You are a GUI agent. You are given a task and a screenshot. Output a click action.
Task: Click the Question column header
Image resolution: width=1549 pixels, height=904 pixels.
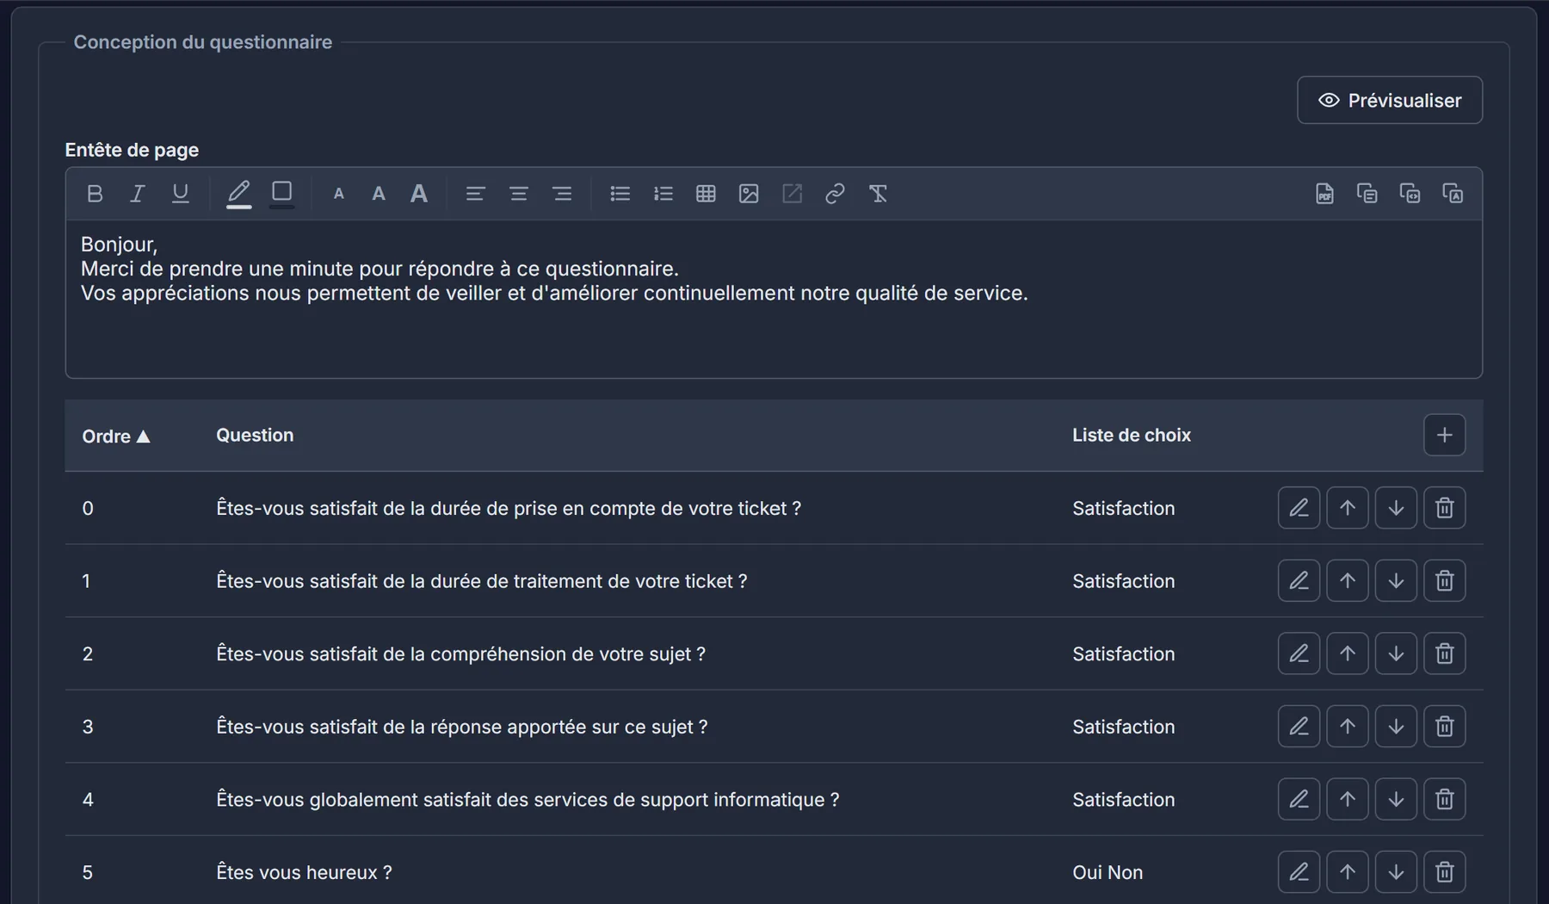255,435
